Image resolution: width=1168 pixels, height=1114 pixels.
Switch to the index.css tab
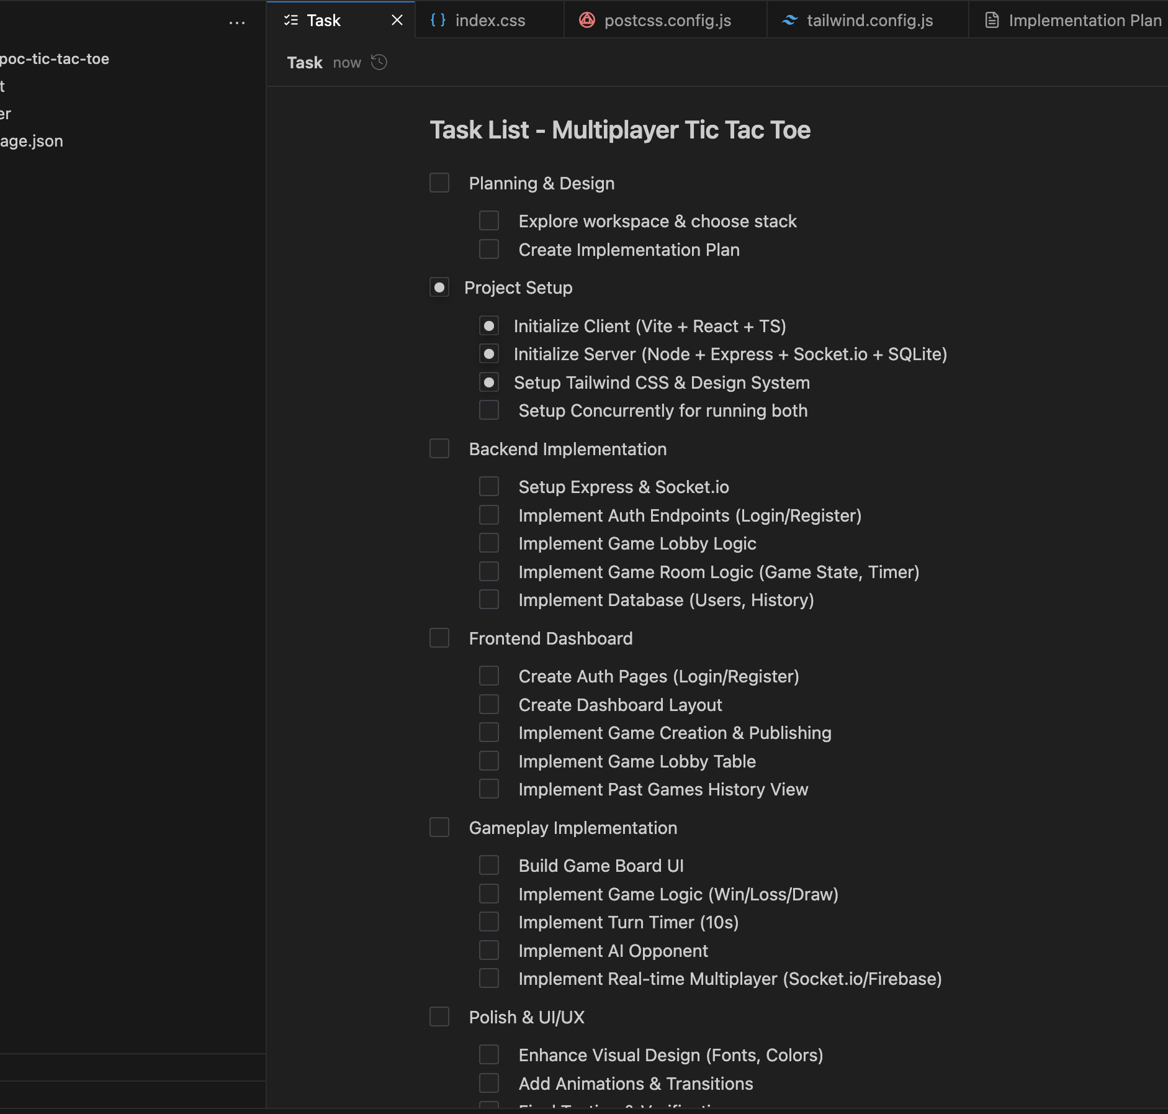coord(490,20)
